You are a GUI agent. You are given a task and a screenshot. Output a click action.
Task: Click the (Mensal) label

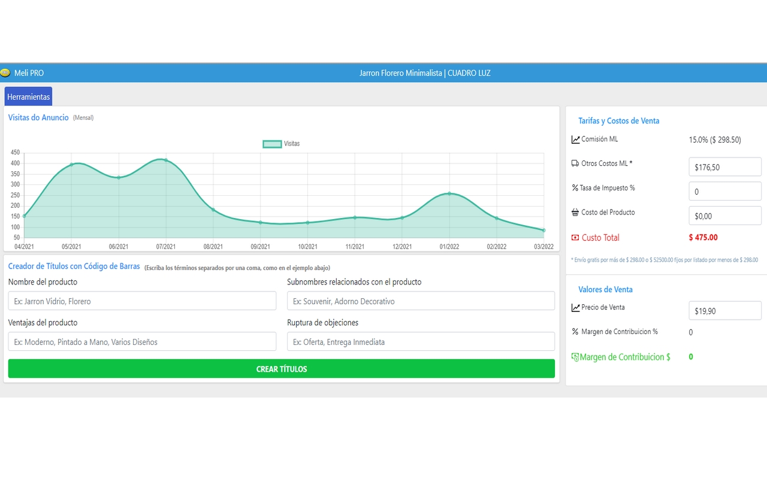pos(83,118)
